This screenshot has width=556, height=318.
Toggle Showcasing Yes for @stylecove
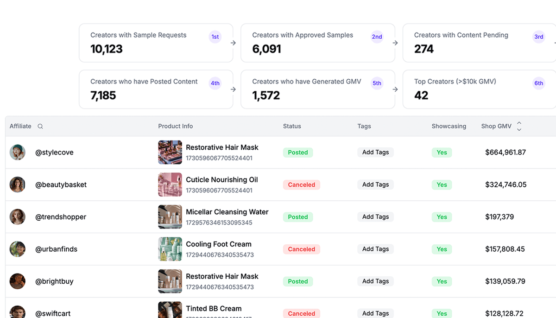point(442,152)
